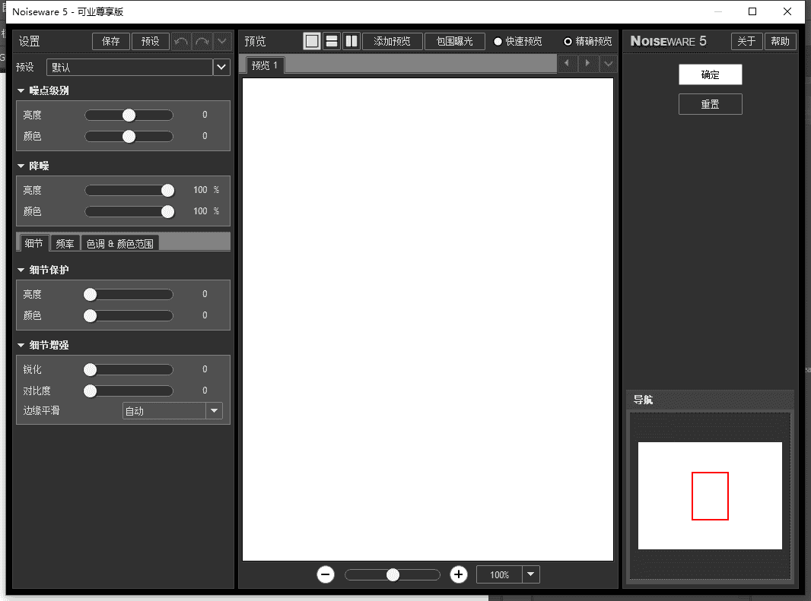Screen dimensions: 811x601
Task: Enable 快速预览 radio option
Action: (x=498, y=42)
